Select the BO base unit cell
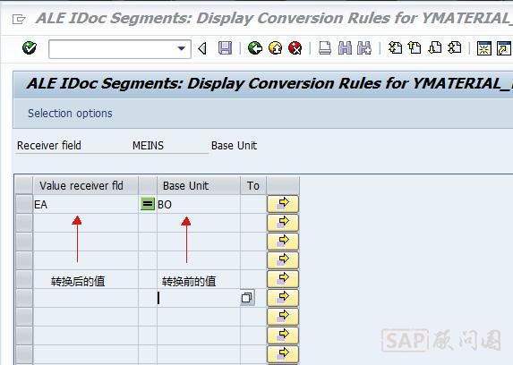The image size is (513, 365). coord(199,204)
